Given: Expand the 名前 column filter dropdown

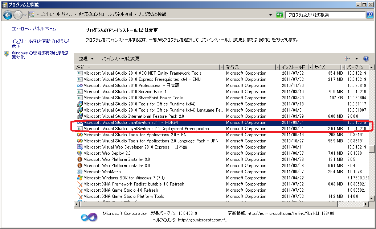Looking at the screenshot, I should coord(222,67).
